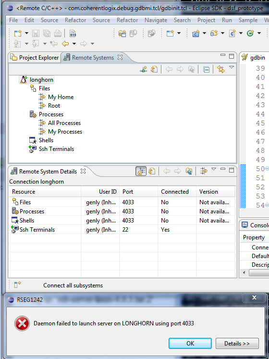Screen dimensions: 269x359
Task: Toggle the highlighted layout button in Remote System Details
Action: pyautogui.click(x=141, y=171)
